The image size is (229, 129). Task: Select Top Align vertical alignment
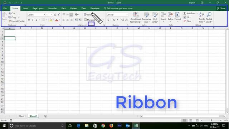click(x=64, y=14)
